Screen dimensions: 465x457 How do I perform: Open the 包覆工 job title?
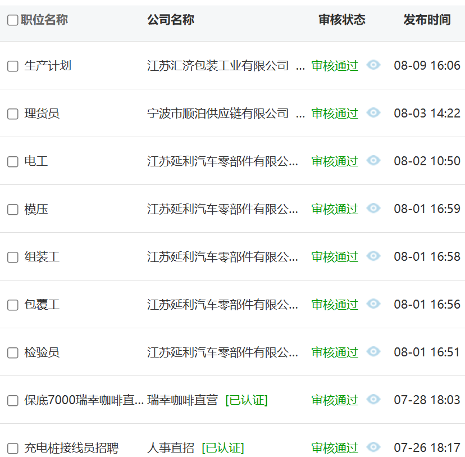click(x=42, y=305)
